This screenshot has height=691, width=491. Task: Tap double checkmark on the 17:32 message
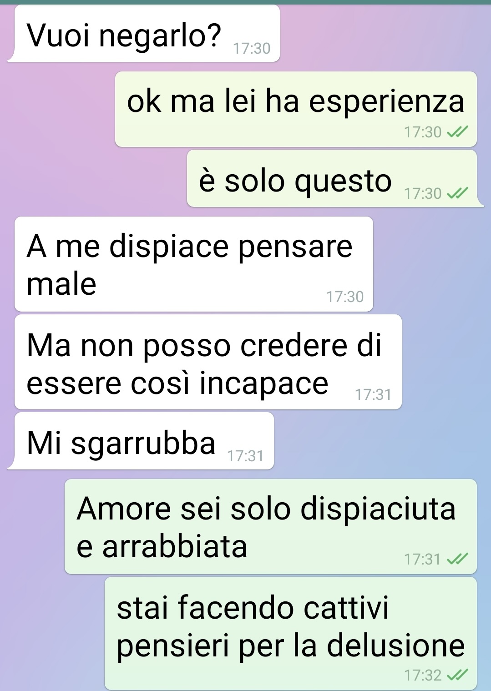(457, 675)
